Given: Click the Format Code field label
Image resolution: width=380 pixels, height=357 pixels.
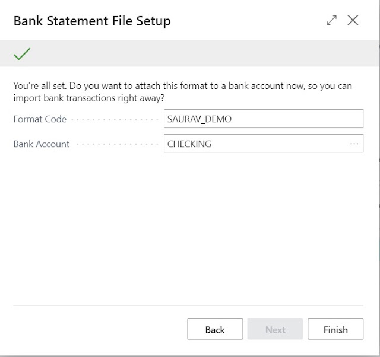Looking at the screenshot, I should (40, 119).
